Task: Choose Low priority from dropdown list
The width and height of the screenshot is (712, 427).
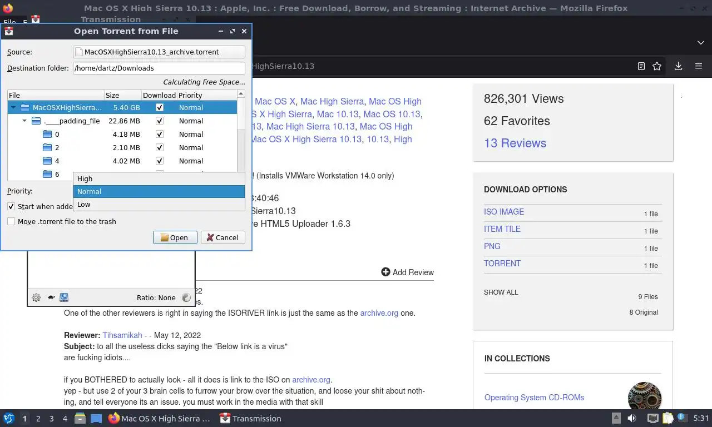Action: [159, 204]
